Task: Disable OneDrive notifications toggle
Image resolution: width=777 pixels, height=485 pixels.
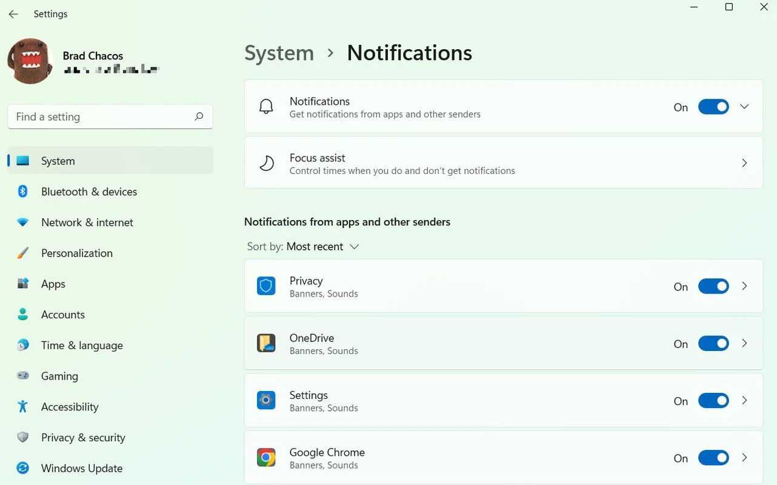Action: [713, 343]
